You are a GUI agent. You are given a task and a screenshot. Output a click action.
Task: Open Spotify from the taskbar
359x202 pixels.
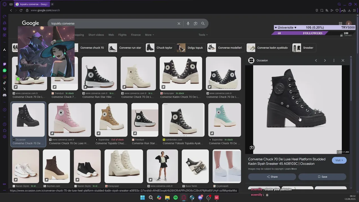tap(176, 198)
